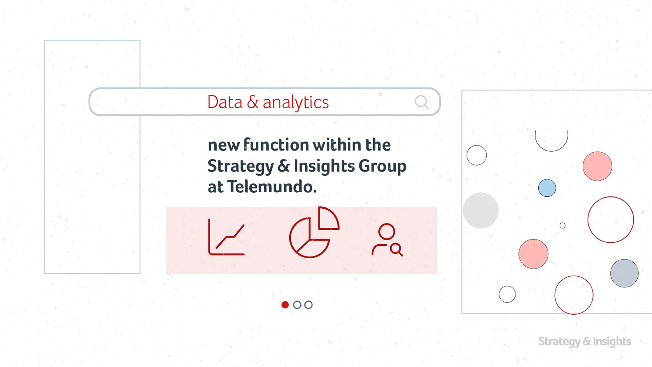Switch to the second pagination dot
Screen dimensions: 652x367
[x=297, y=305]
